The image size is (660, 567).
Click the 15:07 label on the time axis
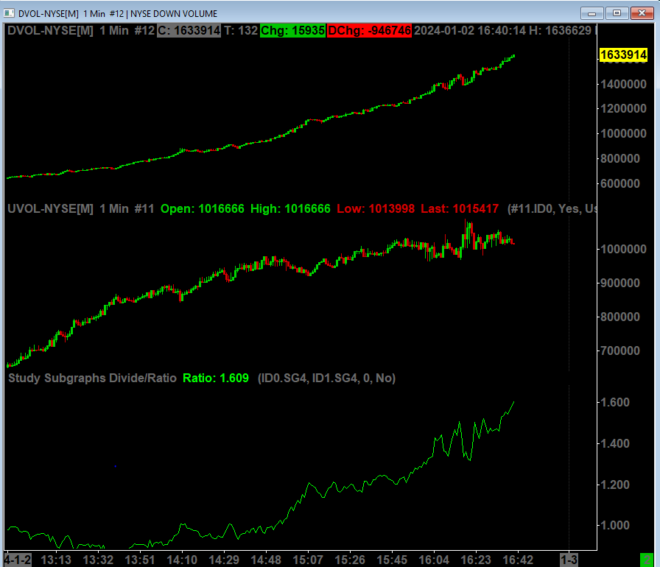click(x=307, y=560)
